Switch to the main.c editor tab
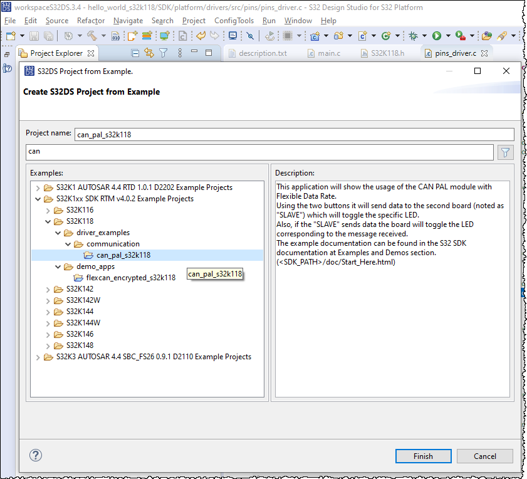The image size is (527, 479). 325,53
